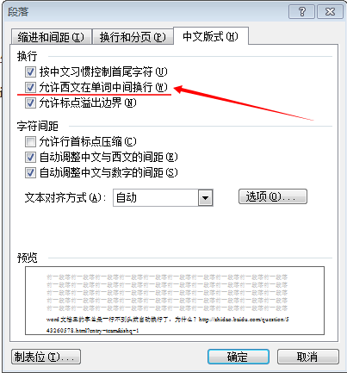Open the 文本对齐方式 dropdown arrow
This screenshot has height=373, width=347.
[x=205, y=198]
